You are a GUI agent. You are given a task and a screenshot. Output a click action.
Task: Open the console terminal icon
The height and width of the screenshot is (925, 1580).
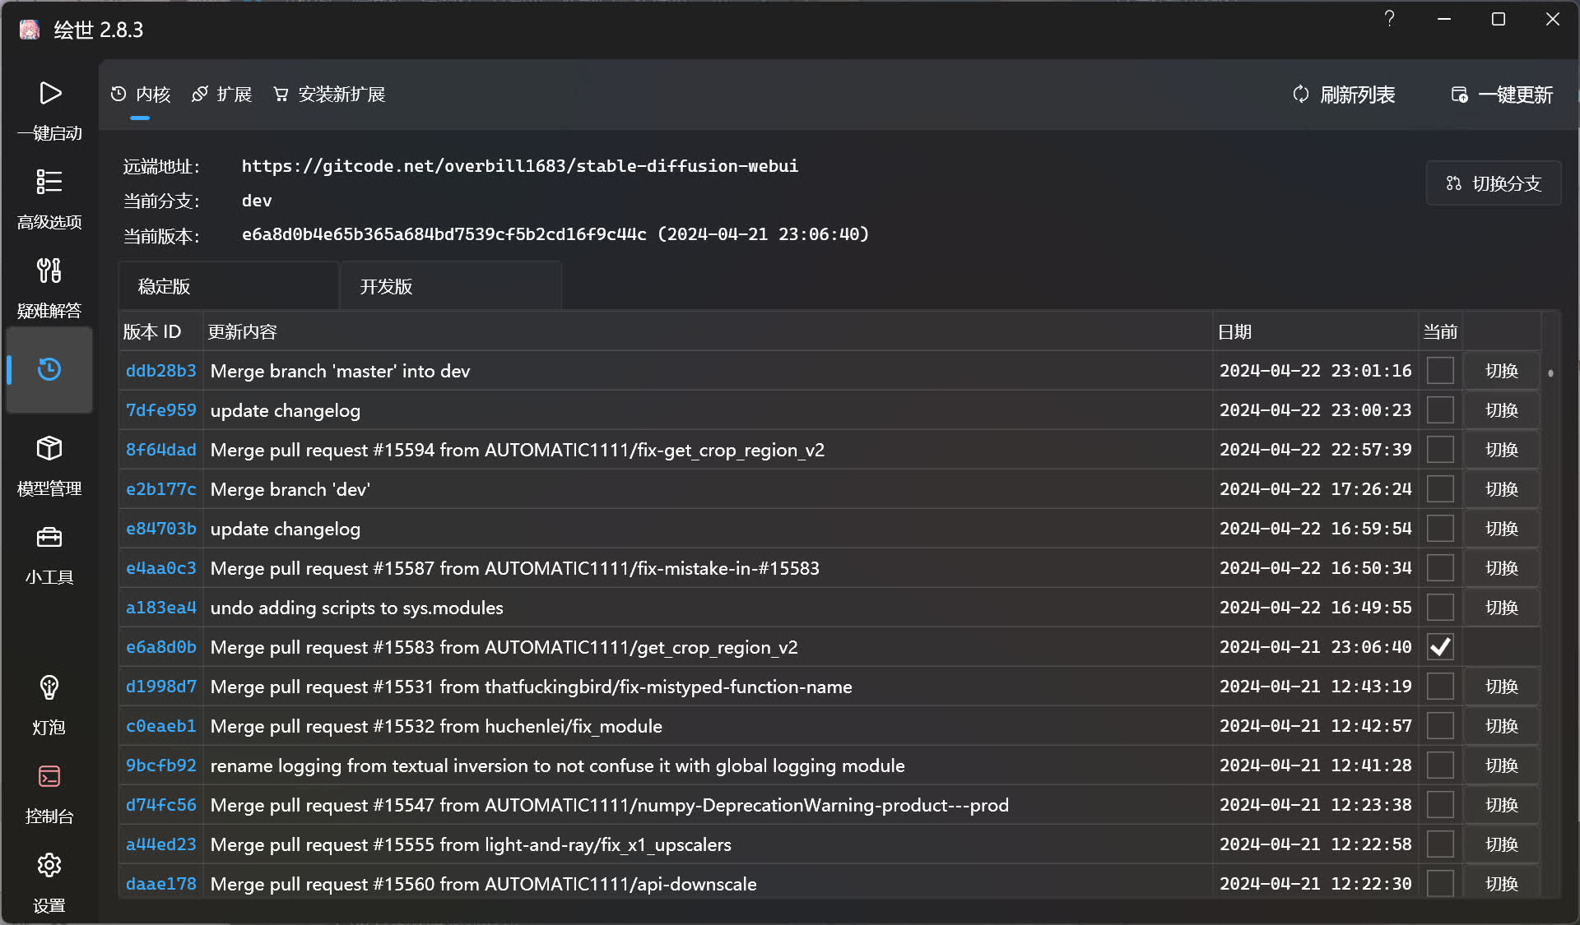point(49,776)
